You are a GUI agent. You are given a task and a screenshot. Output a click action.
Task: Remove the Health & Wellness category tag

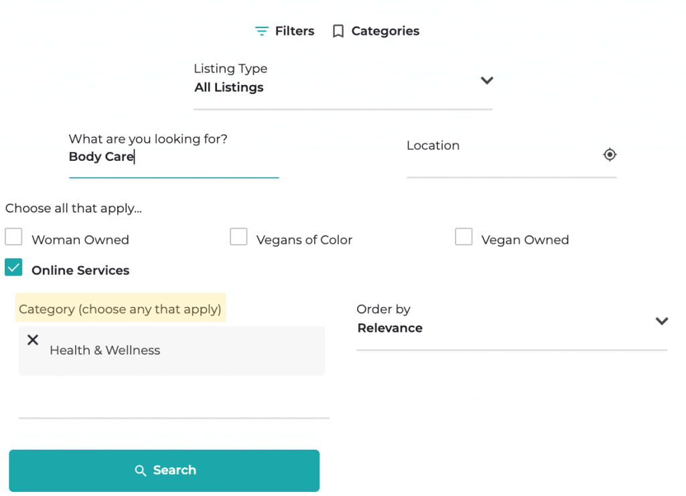click(32, 340)
